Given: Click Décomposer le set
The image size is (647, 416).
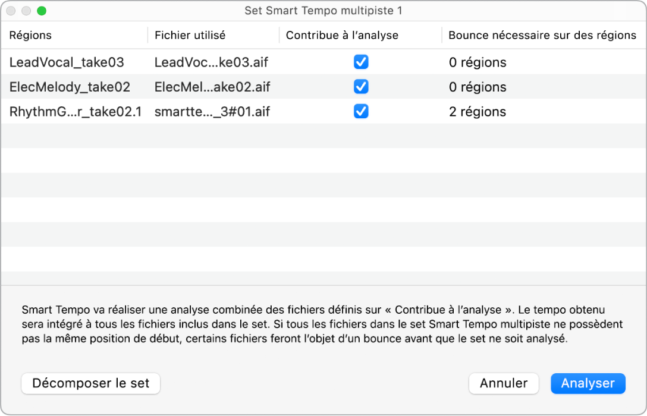Looking at the screenshot, I should (x=90, y=383).
